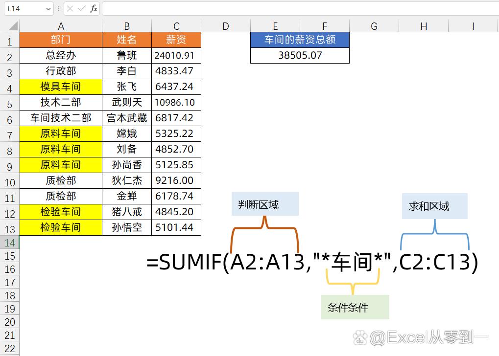Select column G header
The height and width of the screenshot is (356, 499).
tap(374, 26)
